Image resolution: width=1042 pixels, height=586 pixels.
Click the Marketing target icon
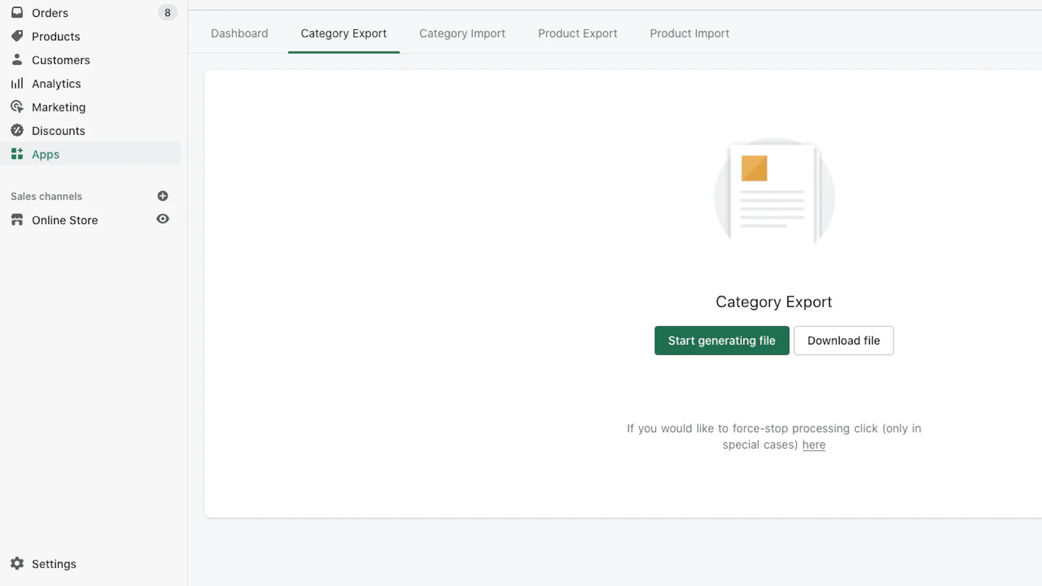pos(17,107)
